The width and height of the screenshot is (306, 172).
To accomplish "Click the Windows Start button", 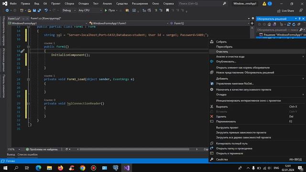I will click(x=5, y=168).
